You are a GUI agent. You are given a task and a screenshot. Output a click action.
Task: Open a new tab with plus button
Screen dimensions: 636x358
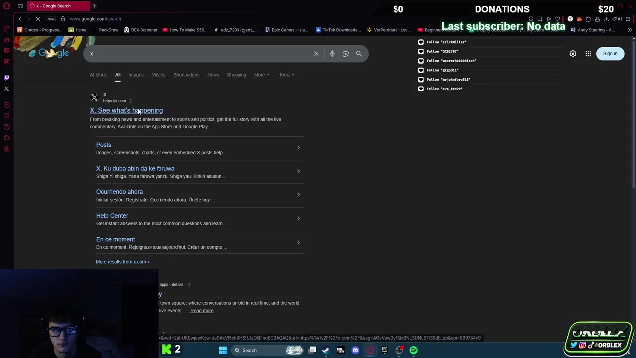[x=94, y=6]
